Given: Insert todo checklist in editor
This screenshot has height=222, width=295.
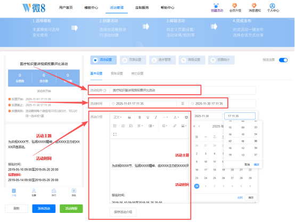Looking at the screenshot, I should [x=131, y=126].
